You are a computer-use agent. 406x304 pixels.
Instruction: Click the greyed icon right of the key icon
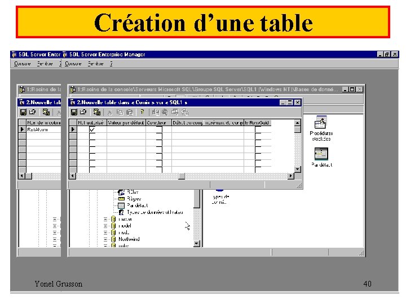[156, 112]
